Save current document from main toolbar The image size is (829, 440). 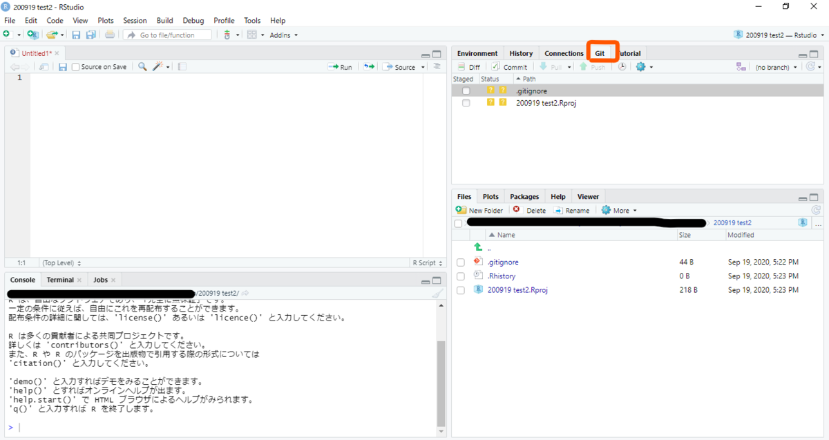pyautogui.click(x=76, y=35)
